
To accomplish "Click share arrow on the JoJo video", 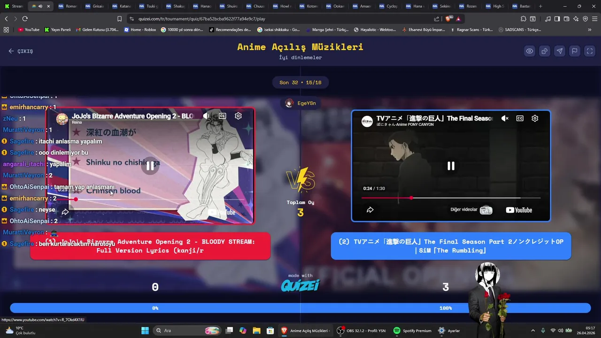I will (65, 212).
